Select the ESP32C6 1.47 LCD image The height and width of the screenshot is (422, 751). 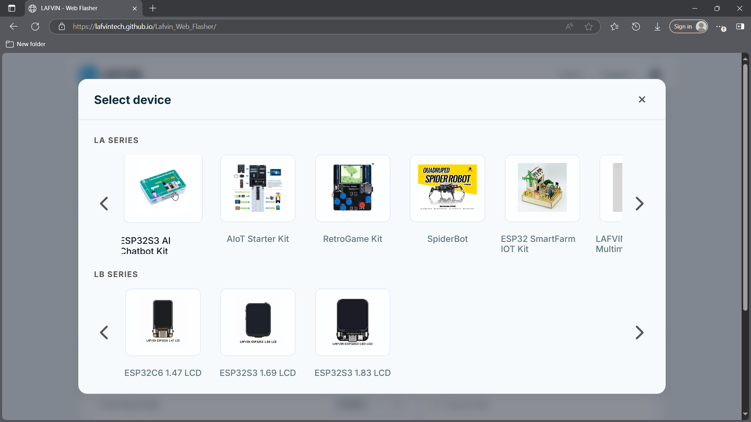coord(163,322)
